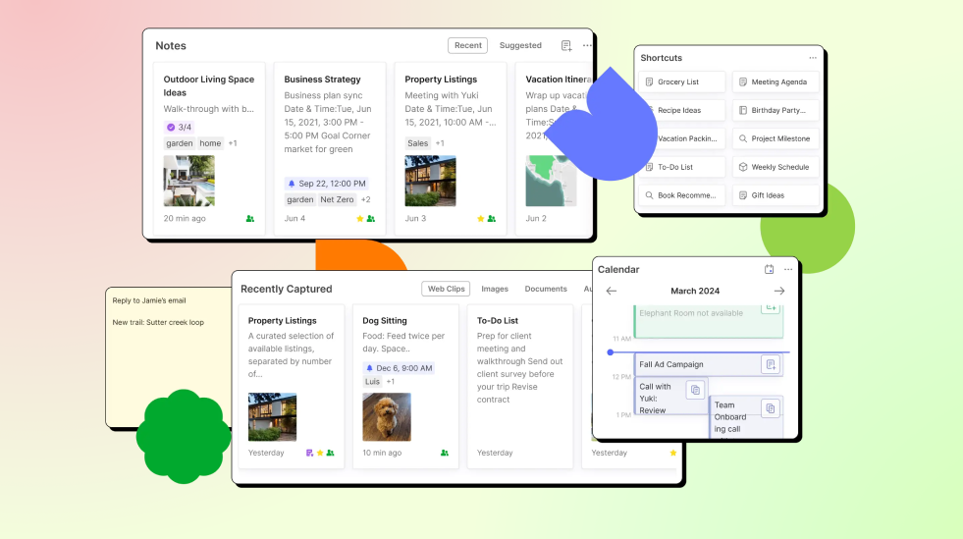This screenshot has width=963, height=539.
Task: Click the shared icon on the Dog Sitting card
Action: click(x=445, y=453)
